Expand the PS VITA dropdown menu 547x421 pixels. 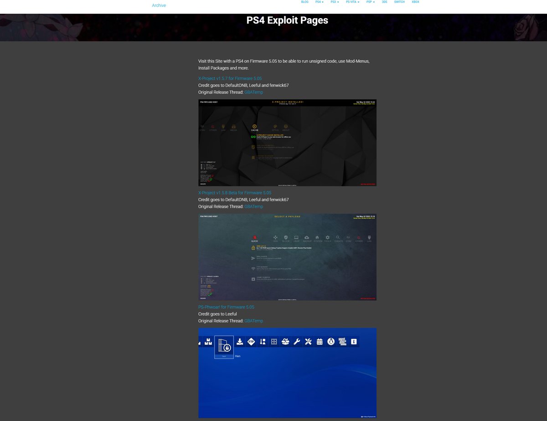[x=352, y=2]
